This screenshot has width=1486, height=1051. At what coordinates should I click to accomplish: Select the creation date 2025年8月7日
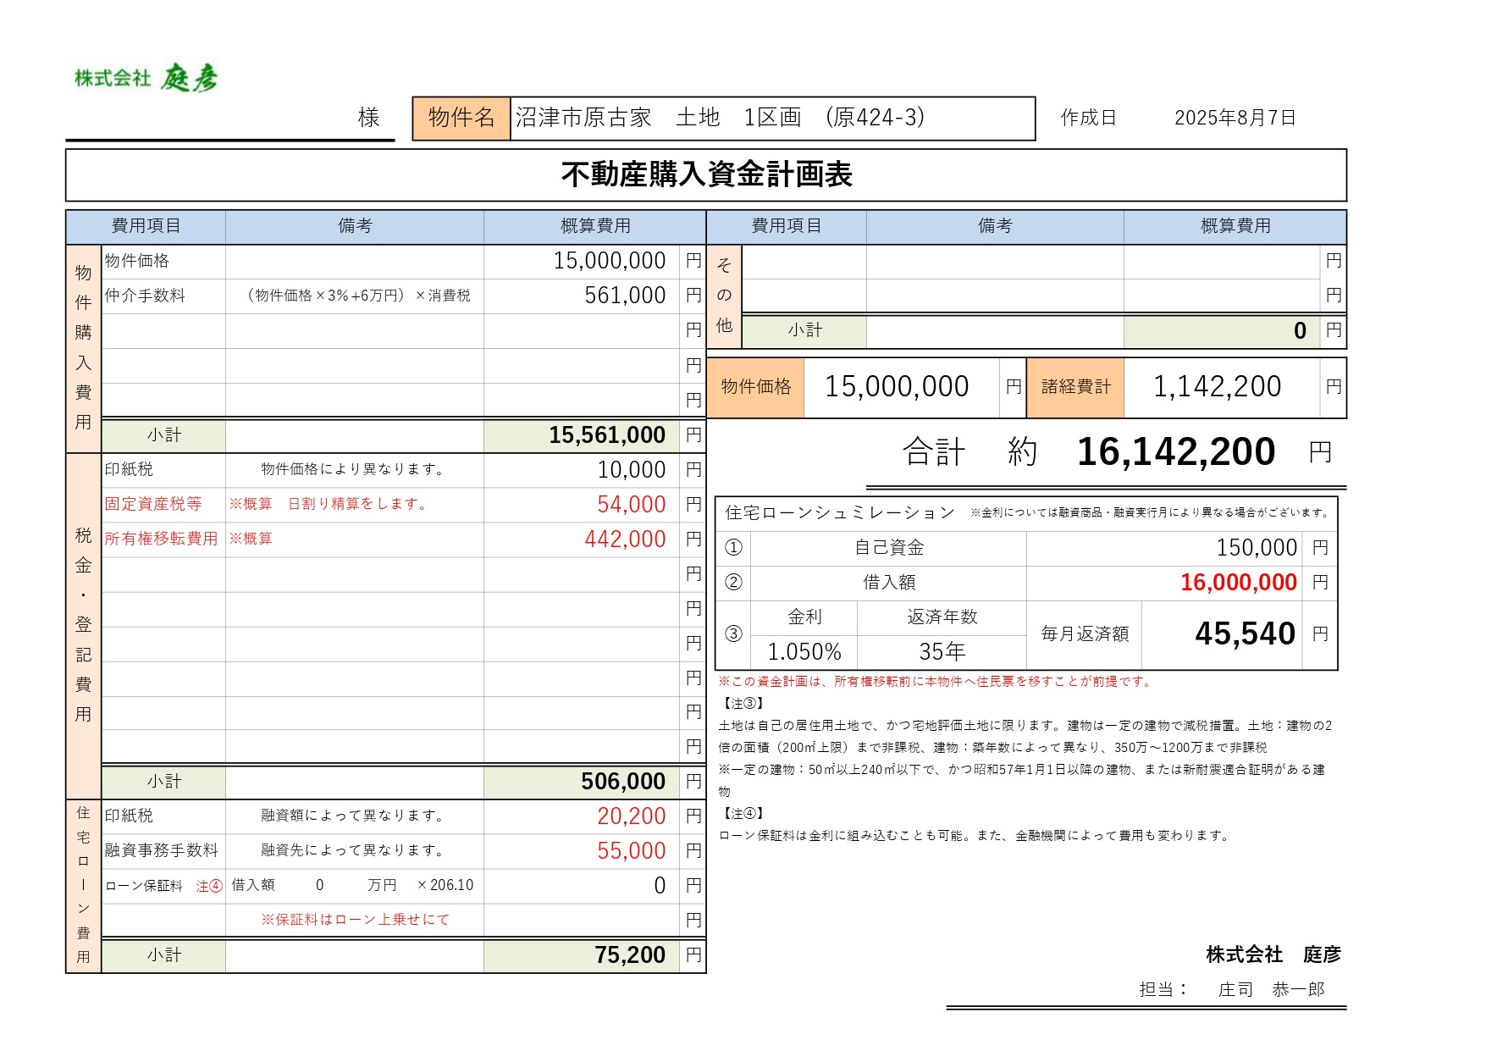coord(1235,118)
